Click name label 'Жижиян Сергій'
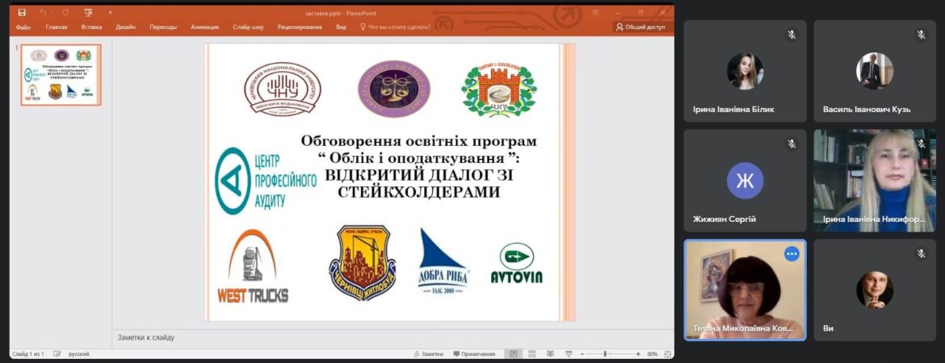Viewport: 945px width, 363px height. tap(724, 219)
